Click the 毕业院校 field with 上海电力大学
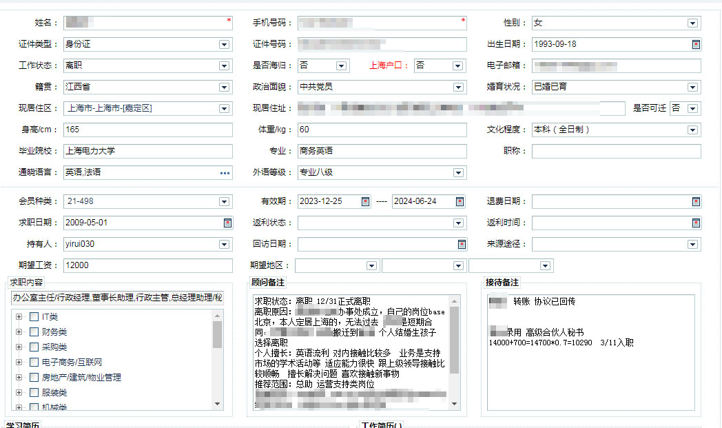Image resolution: width=722 pixels, height=428 pixels. [x=148, y=151]
